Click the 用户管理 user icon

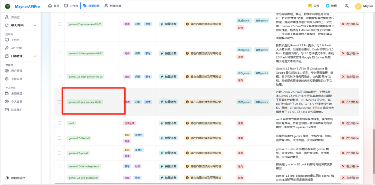[x=7, y=71]
